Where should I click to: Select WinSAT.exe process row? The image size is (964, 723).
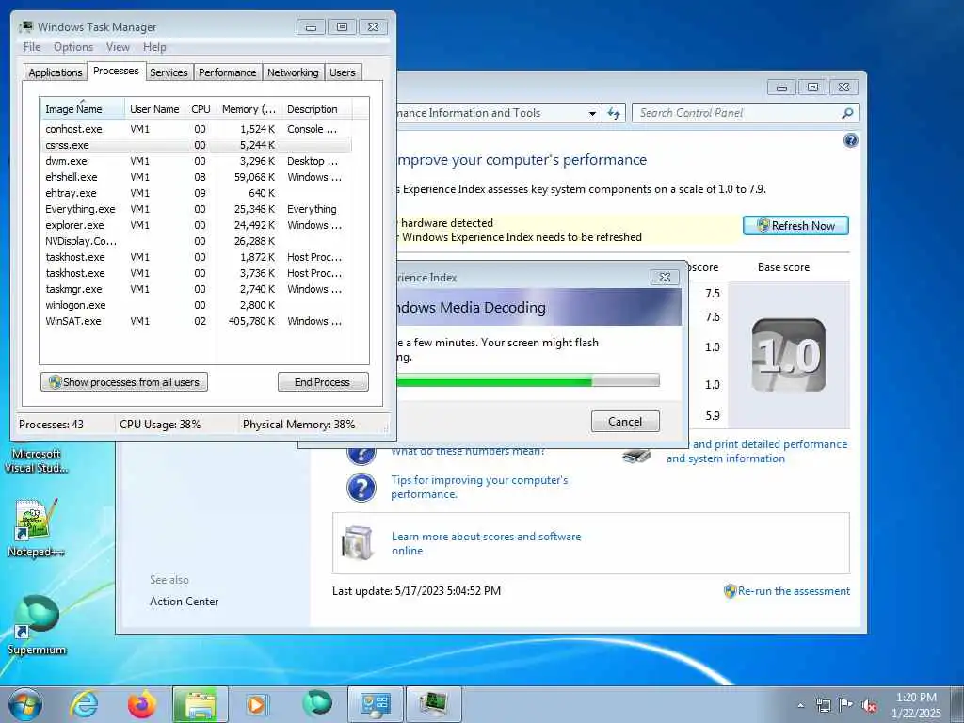pyautogui.click(x=196, y=321)
